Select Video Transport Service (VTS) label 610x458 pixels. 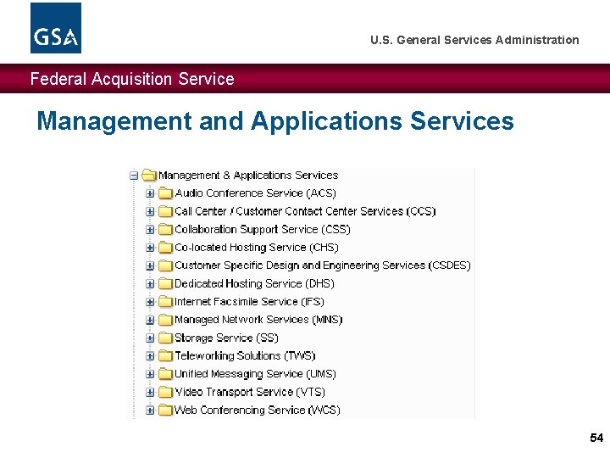(x=250, y=392)
